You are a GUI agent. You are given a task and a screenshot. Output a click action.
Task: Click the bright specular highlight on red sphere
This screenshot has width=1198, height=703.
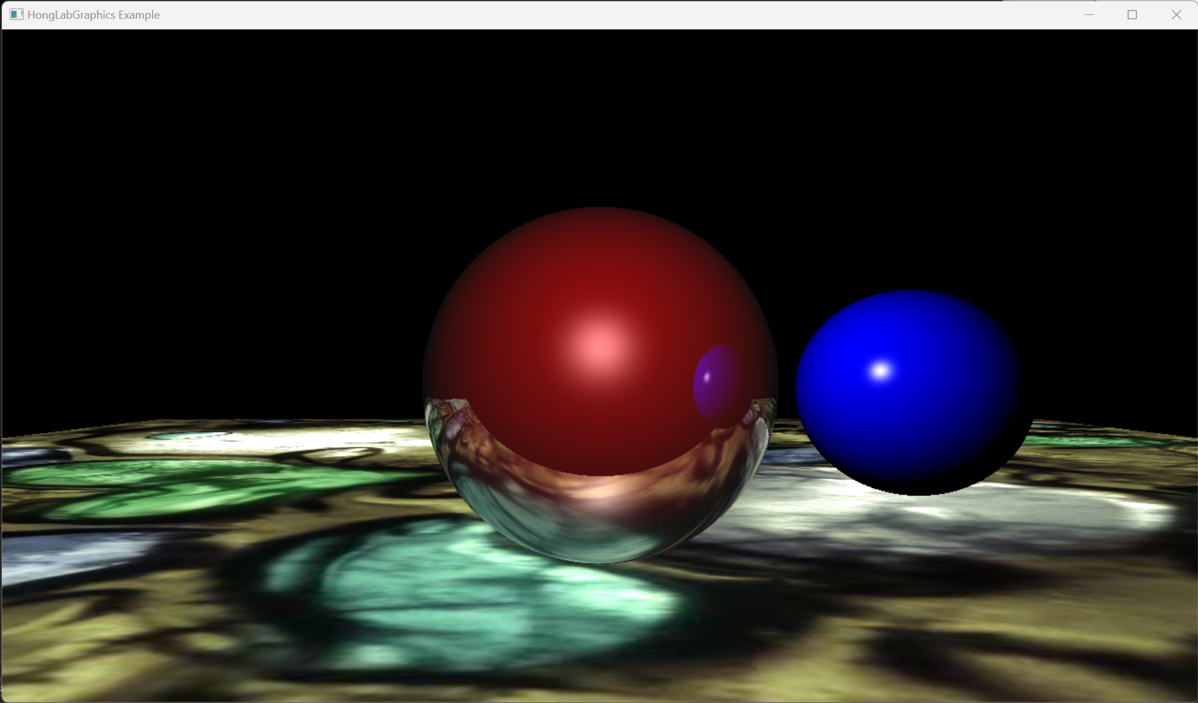click(600, 345)
